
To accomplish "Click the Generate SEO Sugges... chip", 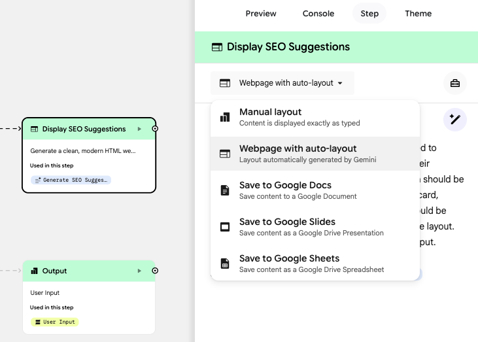I will (71, 179).
